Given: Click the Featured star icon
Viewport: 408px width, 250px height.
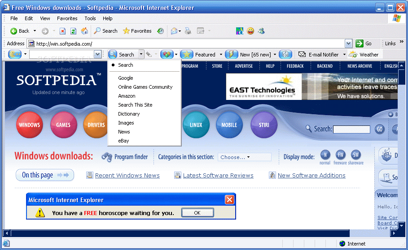Looking at the screenshot, I should 187,54.
